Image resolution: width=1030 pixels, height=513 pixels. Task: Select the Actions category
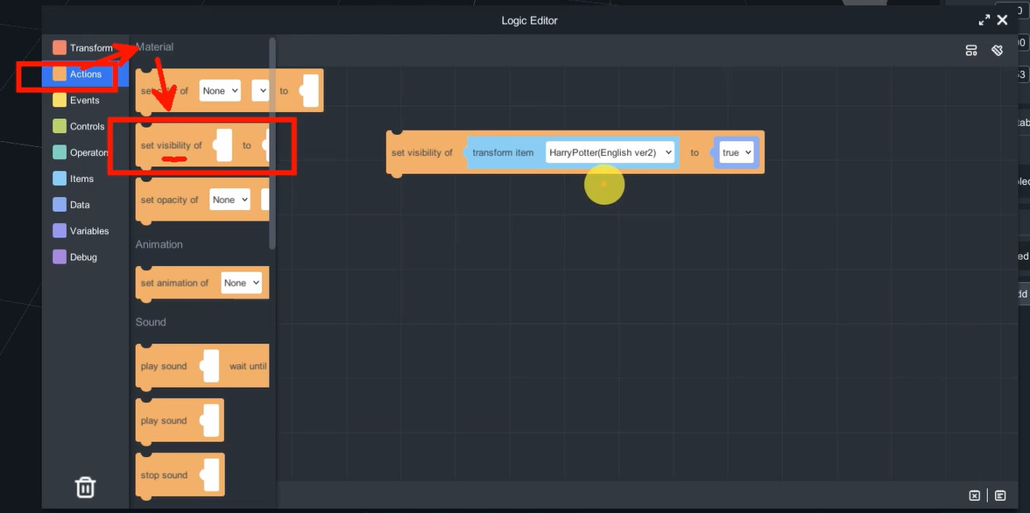click(85, 74)
